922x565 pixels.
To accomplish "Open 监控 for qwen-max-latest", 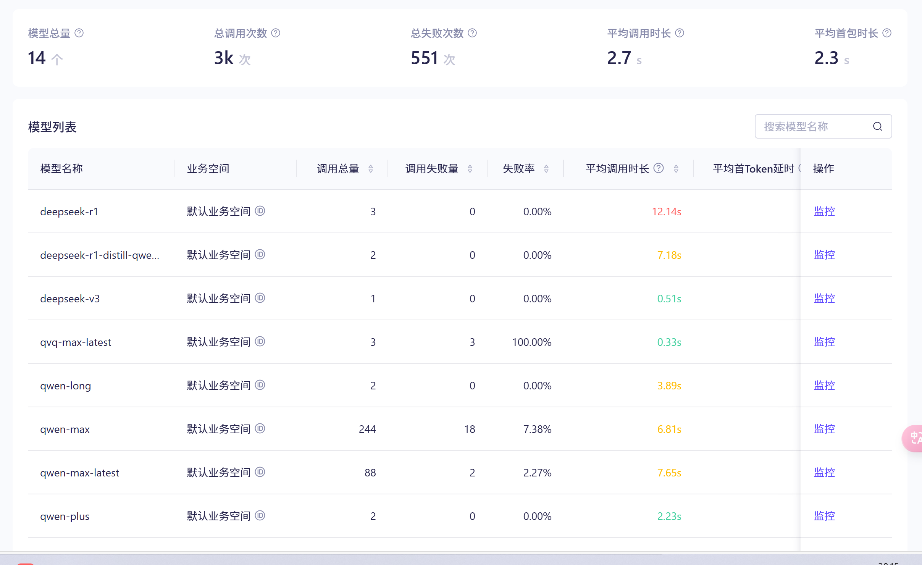I will (x=824, y=472).
